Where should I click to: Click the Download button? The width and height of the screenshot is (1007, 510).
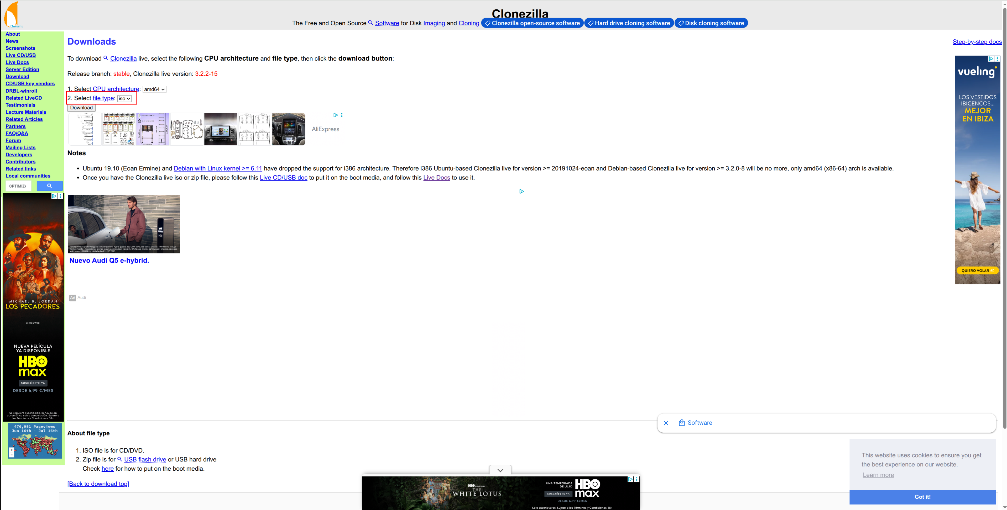(x=81, y=108)
